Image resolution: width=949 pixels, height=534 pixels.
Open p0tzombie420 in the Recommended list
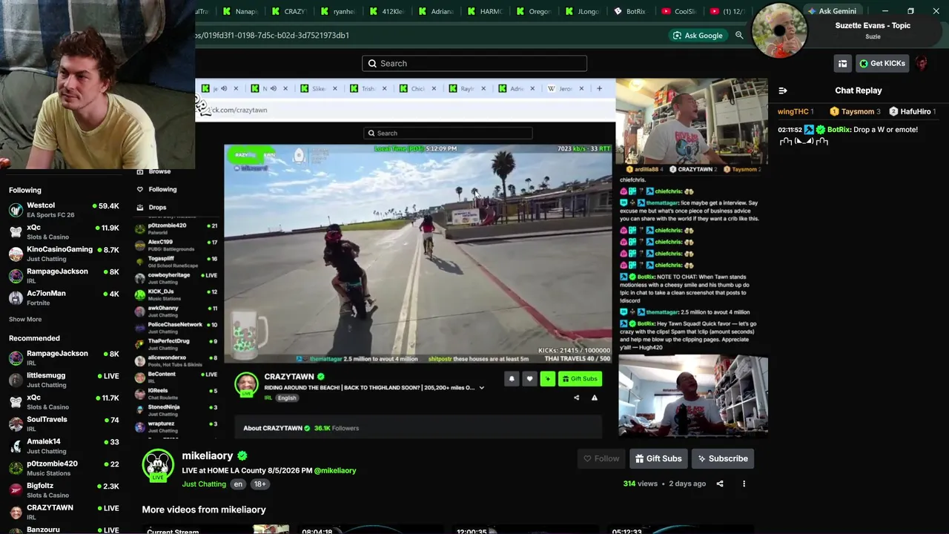tap(63, 468)
